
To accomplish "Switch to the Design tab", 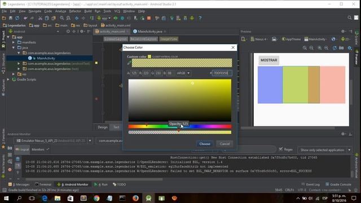I will tap(103, 127).
